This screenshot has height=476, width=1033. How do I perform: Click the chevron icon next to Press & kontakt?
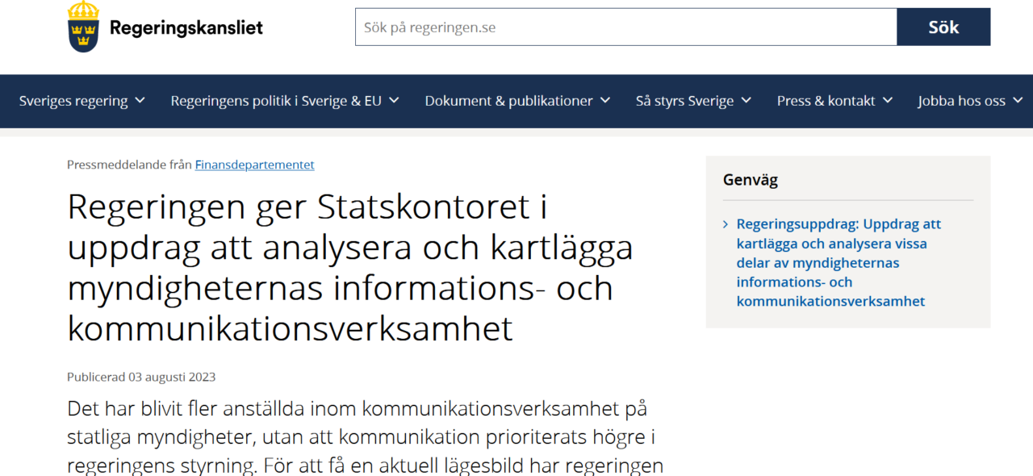click(888, 101)
